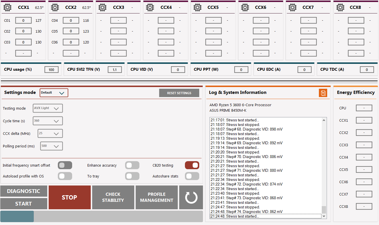Click the Energy Efficiency CCX1 field
Screen dimensions: 379x225
(364, 120)
